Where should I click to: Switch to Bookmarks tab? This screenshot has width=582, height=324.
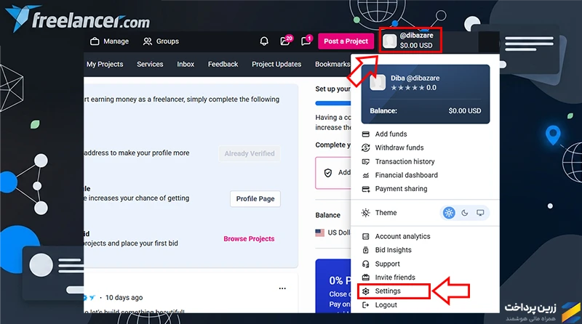[332, 64]
